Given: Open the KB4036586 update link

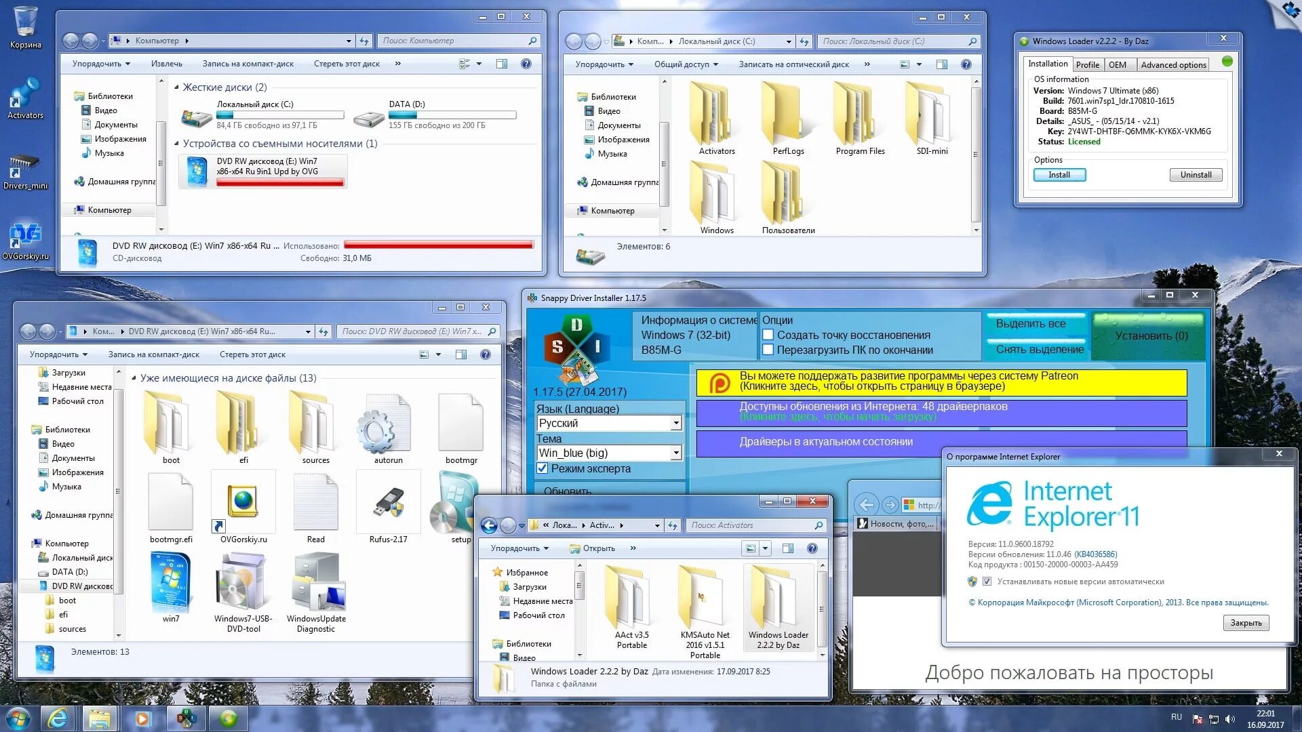Looking at the screenshot, I should pos(1095,554).
